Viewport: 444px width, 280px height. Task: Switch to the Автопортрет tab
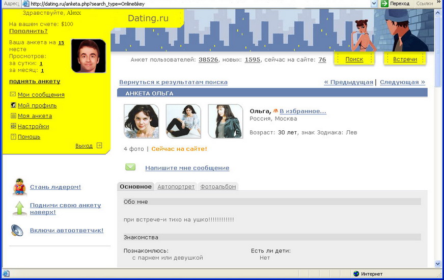pos(176,187)
